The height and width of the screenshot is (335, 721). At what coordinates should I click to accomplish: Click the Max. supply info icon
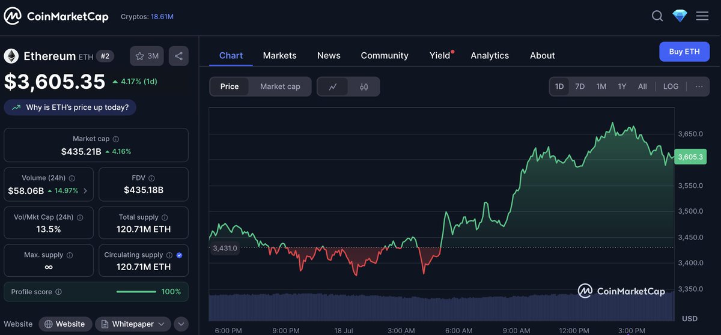69,255
